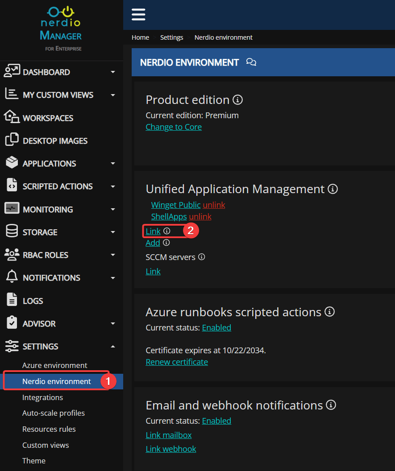This screenshot has width=395, height=471.
Task: Go to Home breadcrumb
Action: (x=141, y=37)
